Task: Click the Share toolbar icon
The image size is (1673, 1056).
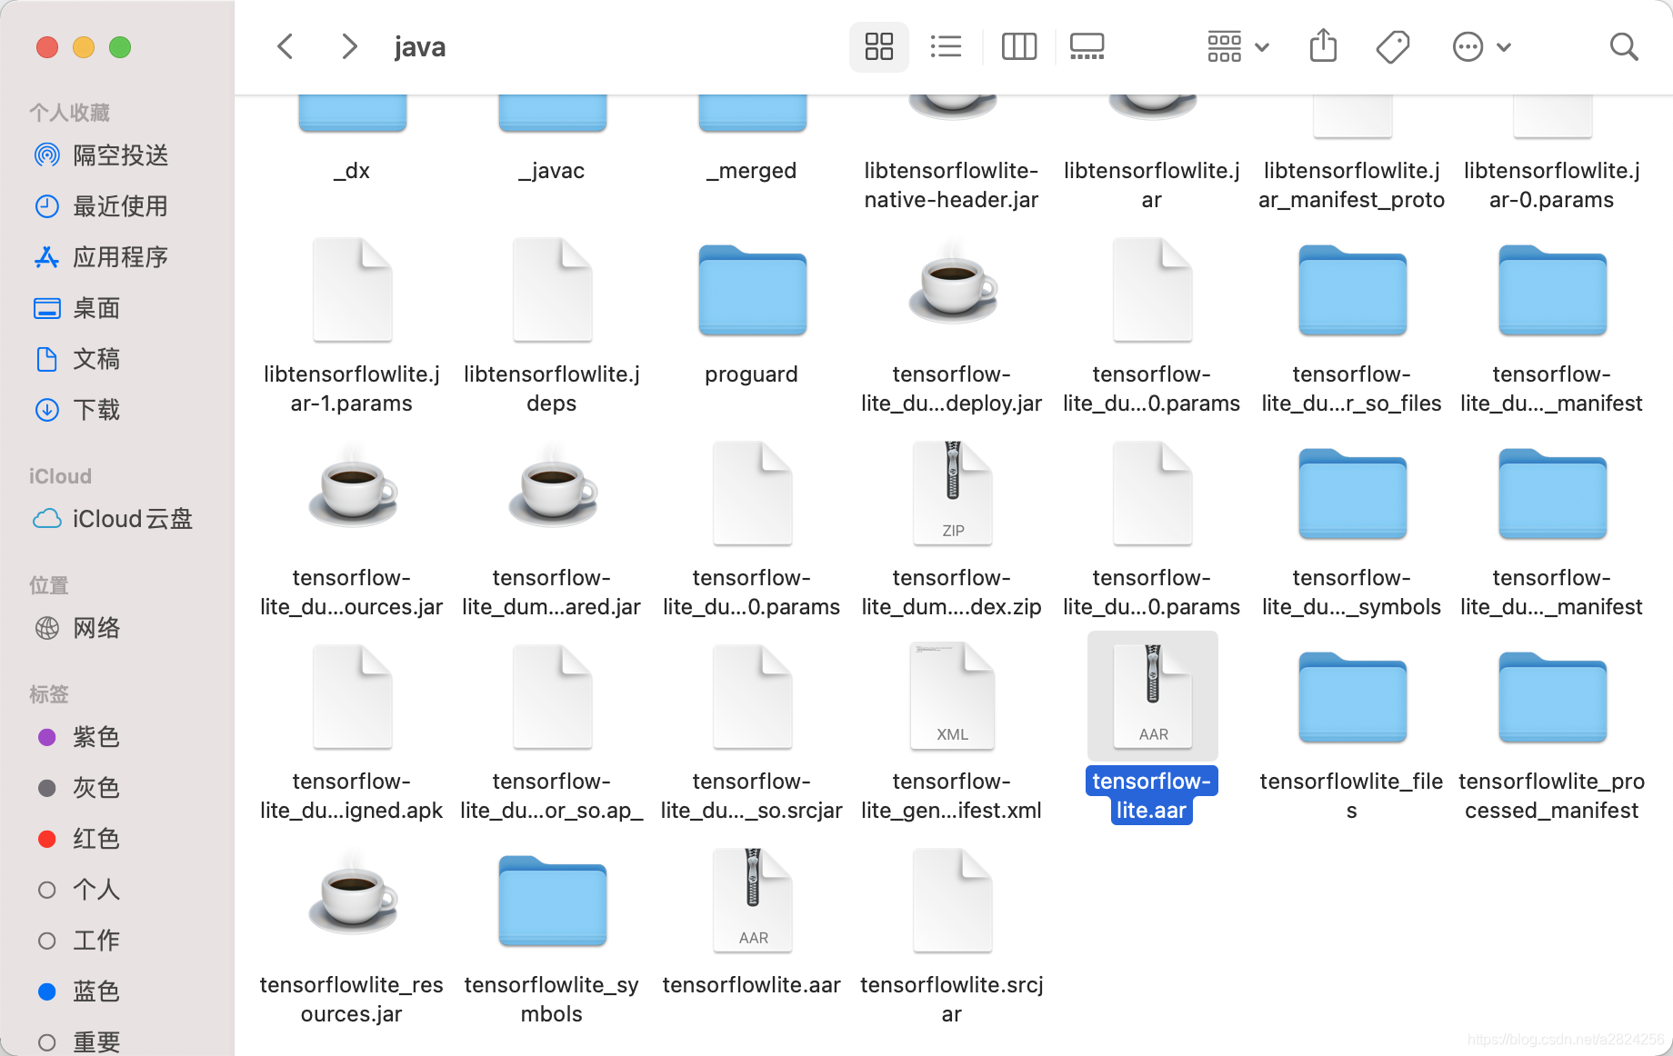Action: (x=1324, y=46)
